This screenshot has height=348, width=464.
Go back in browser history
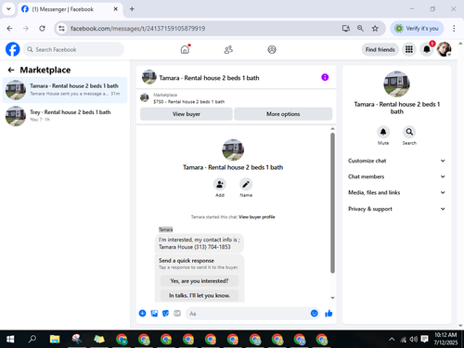(9, 29)
